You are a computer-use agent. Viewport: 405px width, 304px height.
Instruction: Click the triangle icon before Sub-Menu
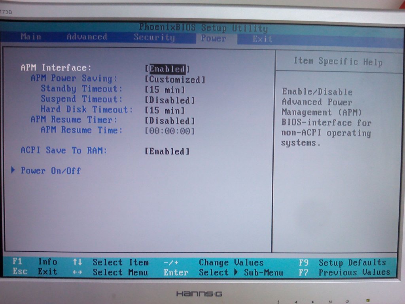click(236, 272)
